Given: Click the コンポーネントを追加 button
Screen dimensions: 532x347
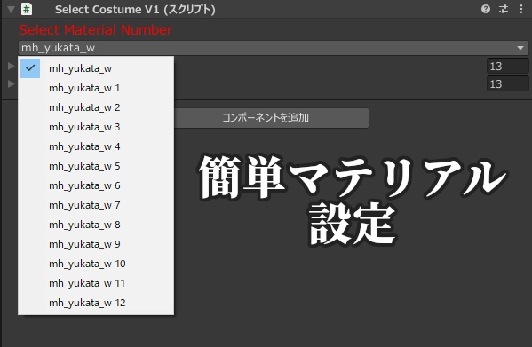Looking at the screenshot, I should point(271,118).
